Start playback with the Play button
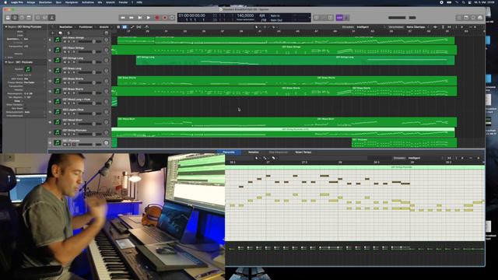This screenshot has height=280, width=498. [149, 18]
